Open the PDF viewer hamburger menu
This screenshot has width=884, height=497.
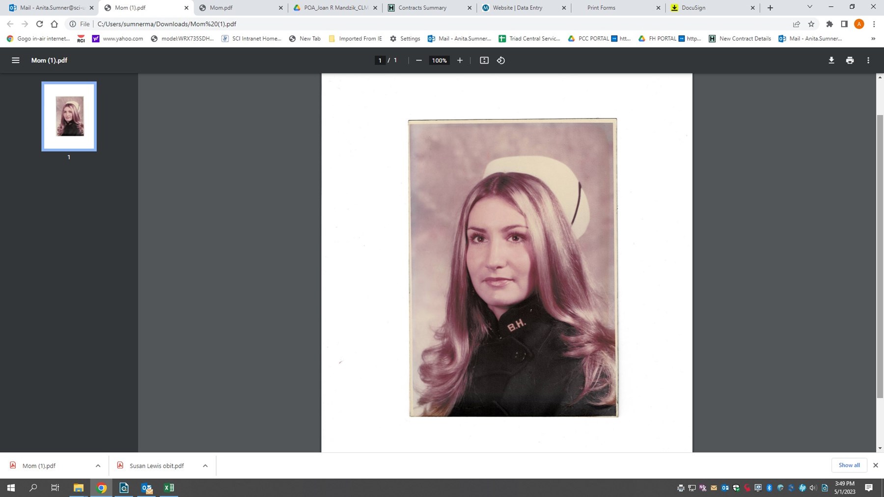click(x=15, y=60)
